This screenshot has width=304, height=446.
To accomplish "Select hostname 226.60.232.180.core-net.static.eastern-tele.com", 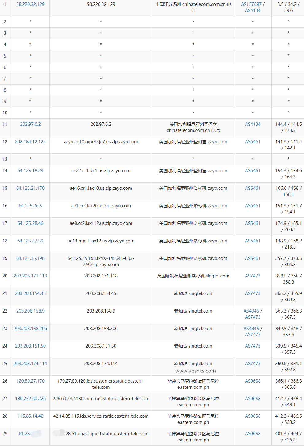I will pyautogui.click(x=101, y=399).
